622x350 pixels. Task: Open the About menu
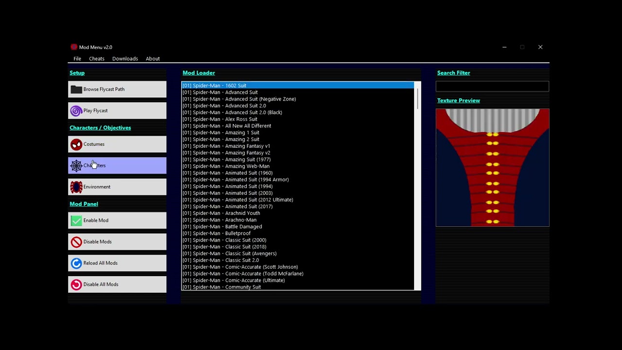(x=153, y=59)
